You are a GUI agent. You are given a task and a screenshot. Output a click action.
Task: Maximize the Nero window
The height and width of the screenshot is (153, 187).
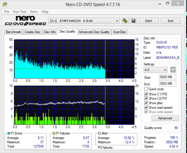167,3
